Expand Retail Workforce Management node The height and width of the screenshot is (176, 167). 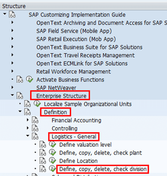[x=12, y=71]
